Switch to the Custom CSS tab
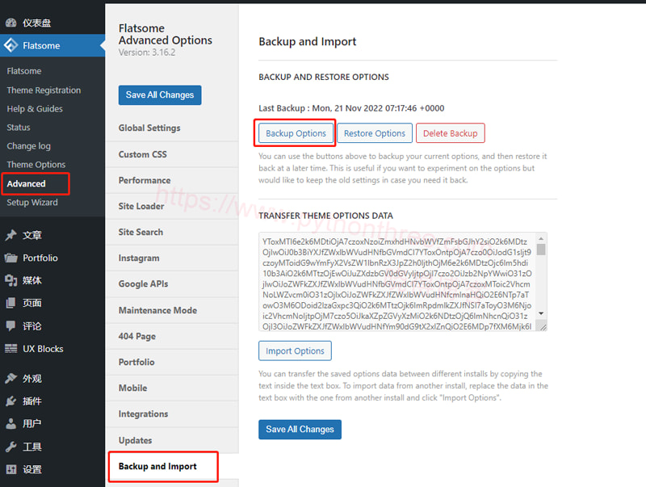 pos(172,154)
